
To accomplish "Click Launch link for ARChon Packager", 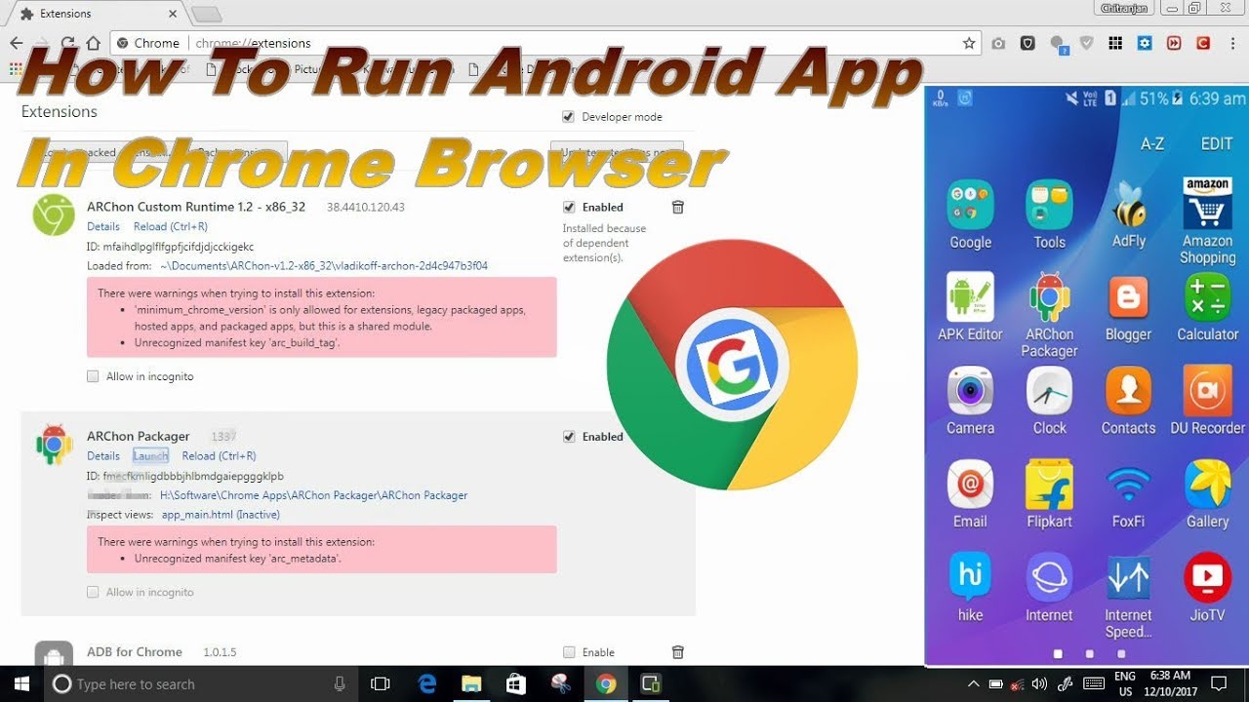I will pyautogui.click(x=150, y=455).
